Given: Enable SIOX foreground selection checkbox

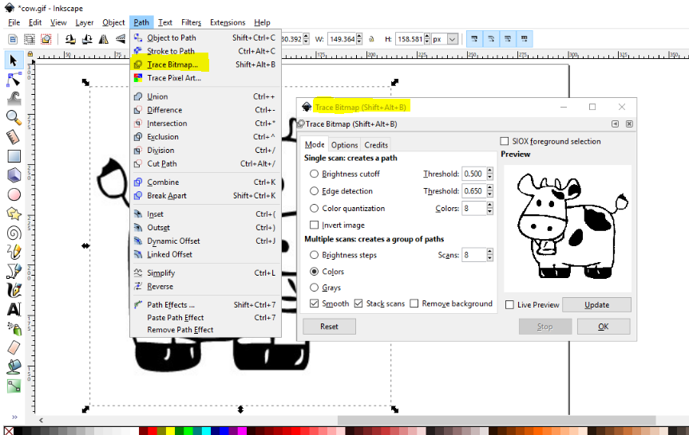Looking at the screenshot, I should coord(504,141).
